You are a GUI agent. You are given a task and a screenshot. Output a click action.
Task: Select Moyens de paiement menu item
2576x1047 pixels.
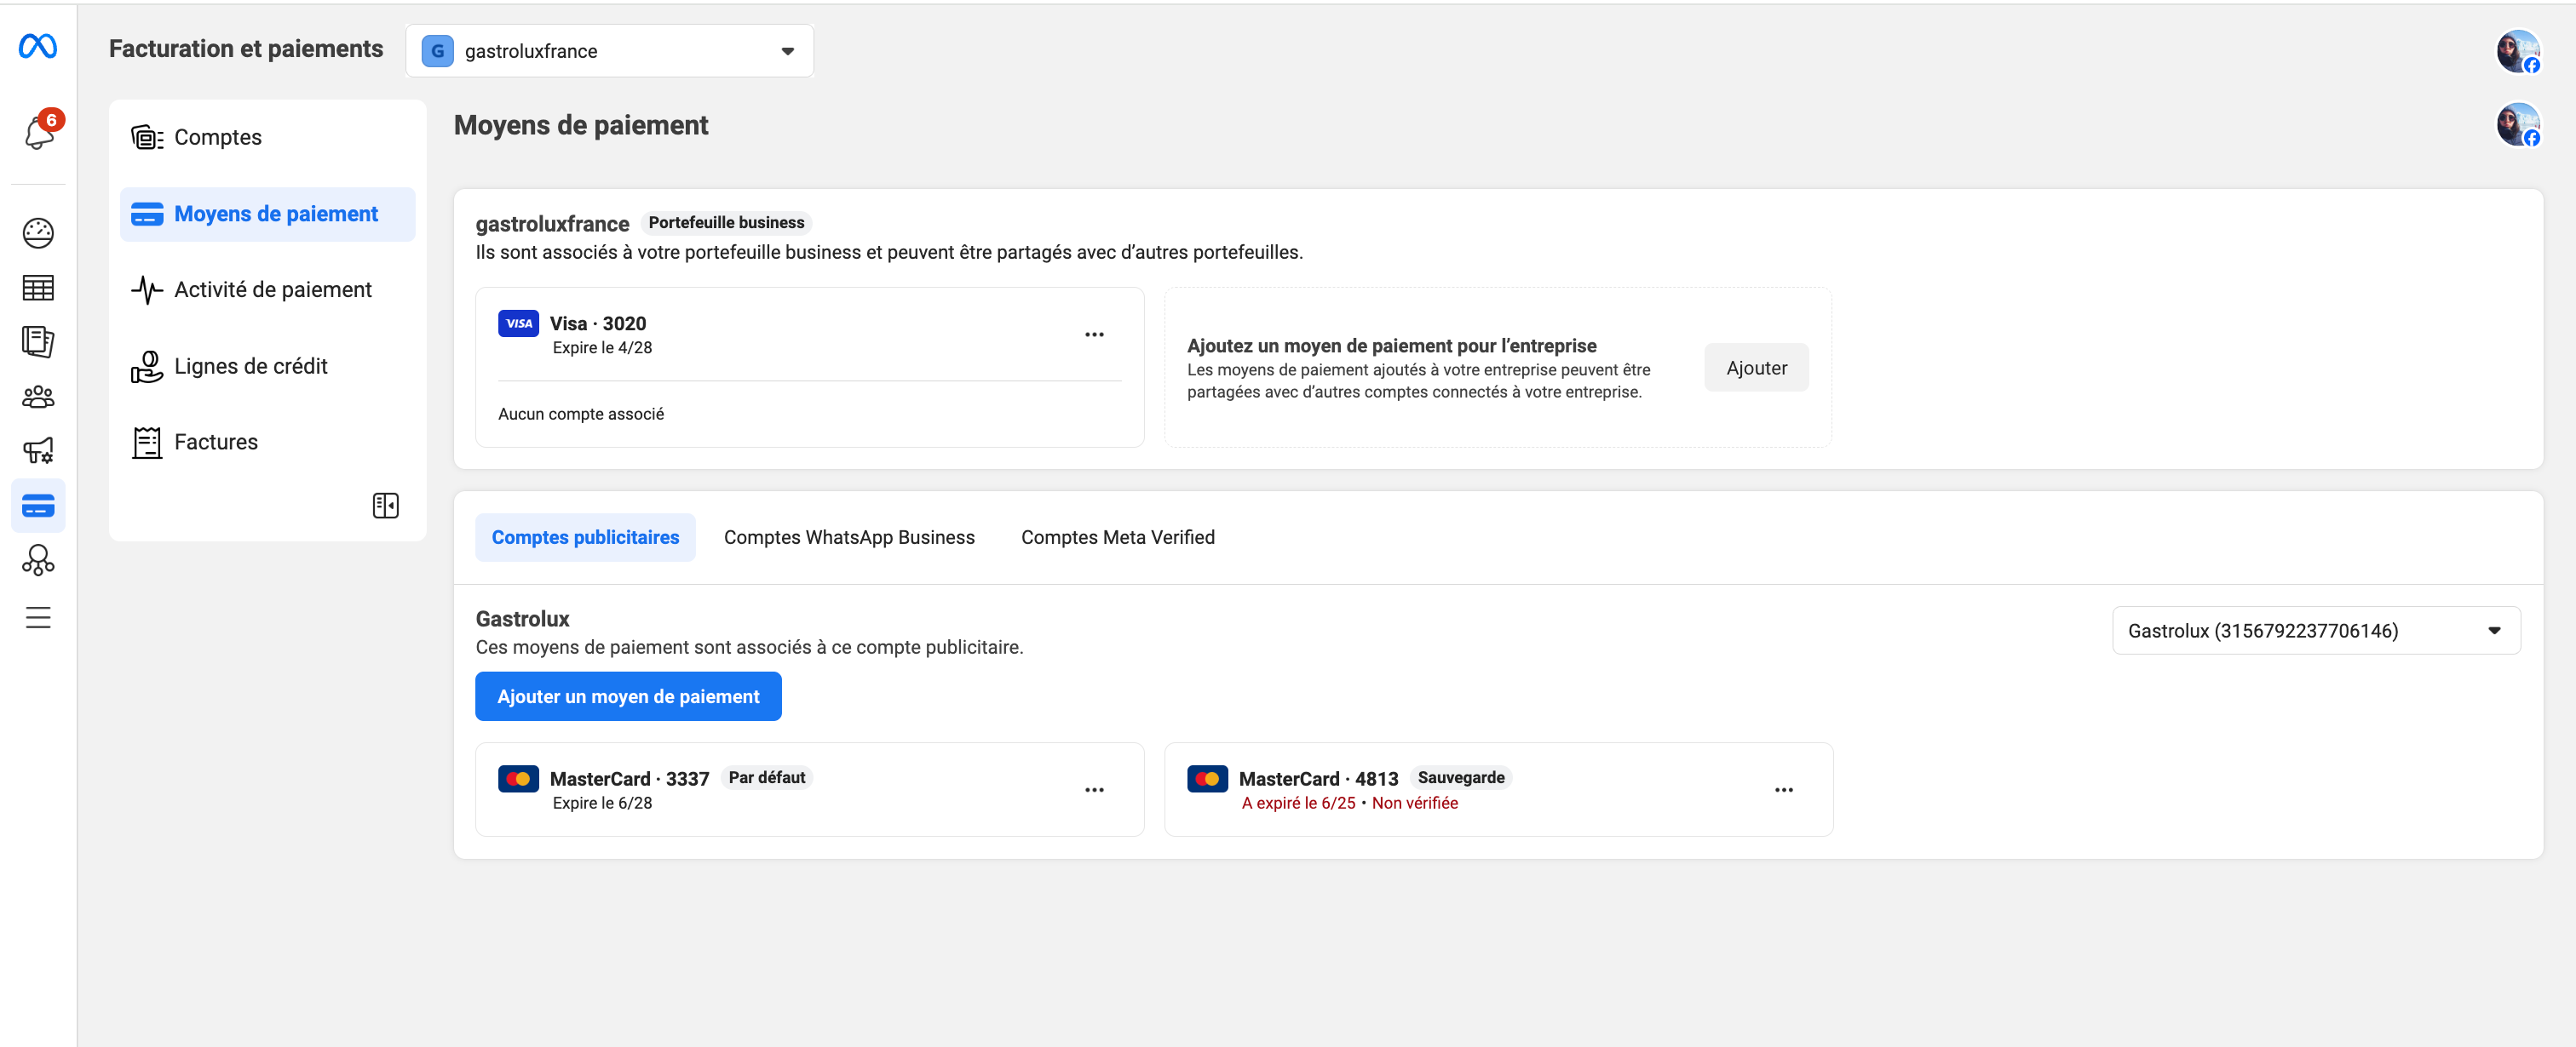point(267,214)
